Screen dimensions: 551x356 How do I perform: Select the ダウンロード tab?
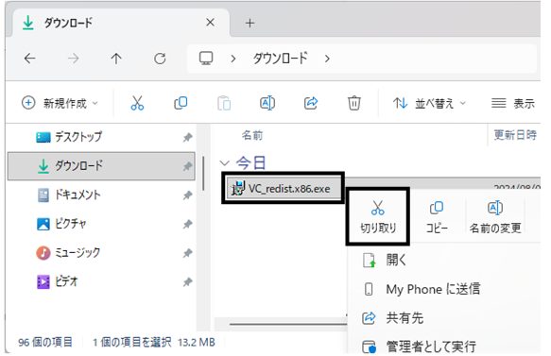click(121, 23)
